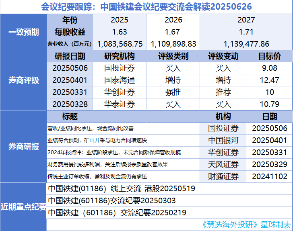Click target price 10.79
The image size is (293, 231).
[269, 104]
